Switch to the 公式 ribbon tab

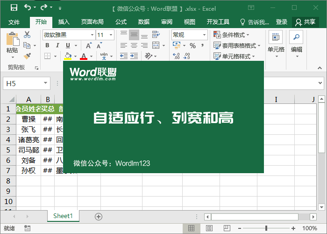click(121, 22)
